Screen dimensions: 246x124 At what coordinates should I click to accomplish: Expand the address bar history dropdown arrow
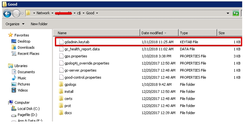pos(228,13)
